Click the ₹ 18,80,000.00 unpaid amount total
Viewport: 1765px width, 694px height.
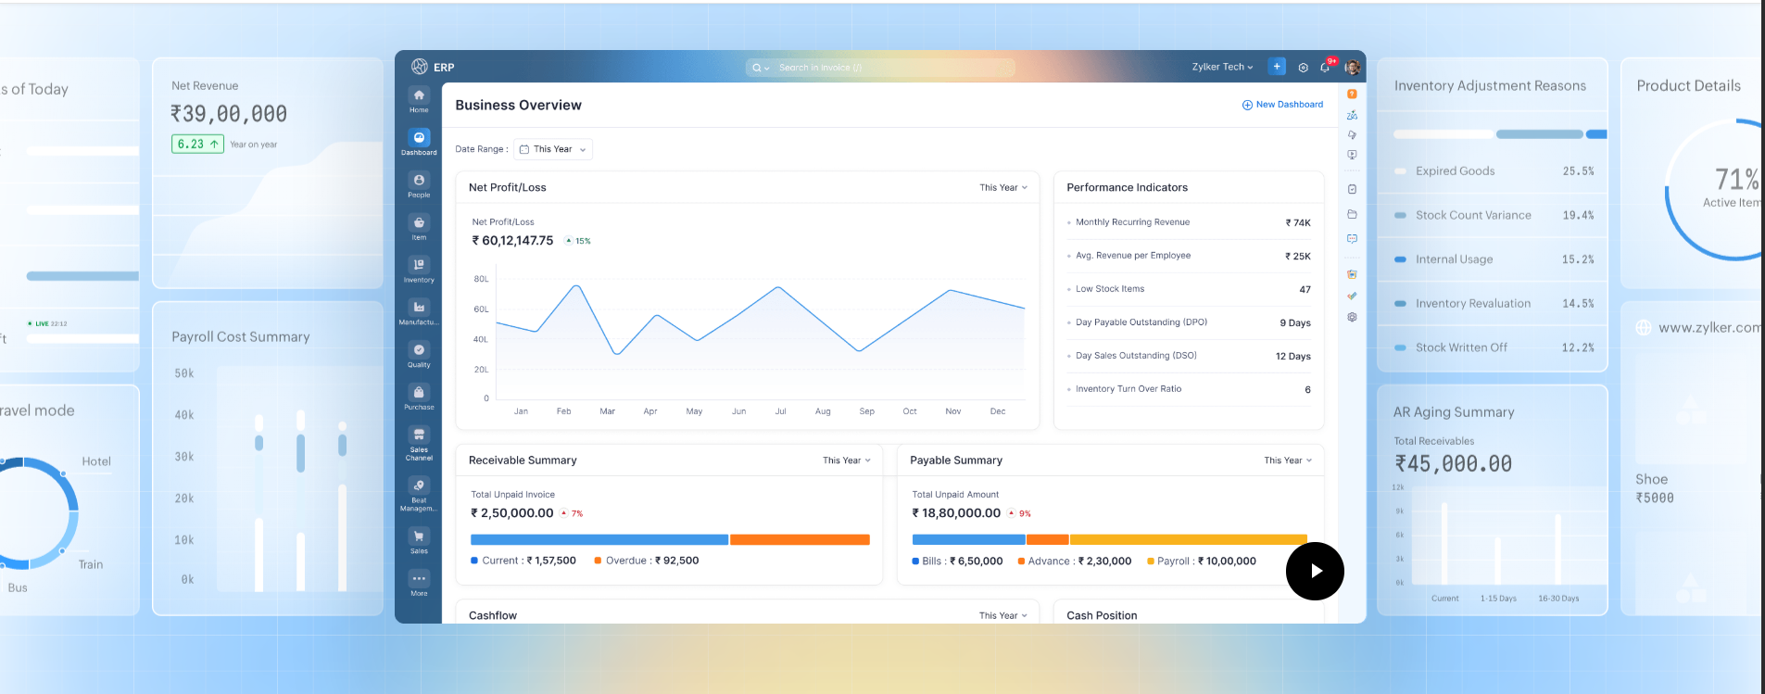click(x=956, y=513)
